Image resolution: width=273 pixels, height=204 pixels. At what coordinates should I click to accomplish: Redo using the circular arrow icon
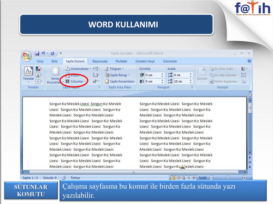point(53,53)
